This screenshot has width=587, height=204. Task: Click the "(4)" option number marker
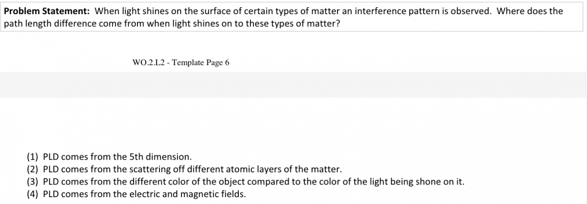tap(33, 194)
